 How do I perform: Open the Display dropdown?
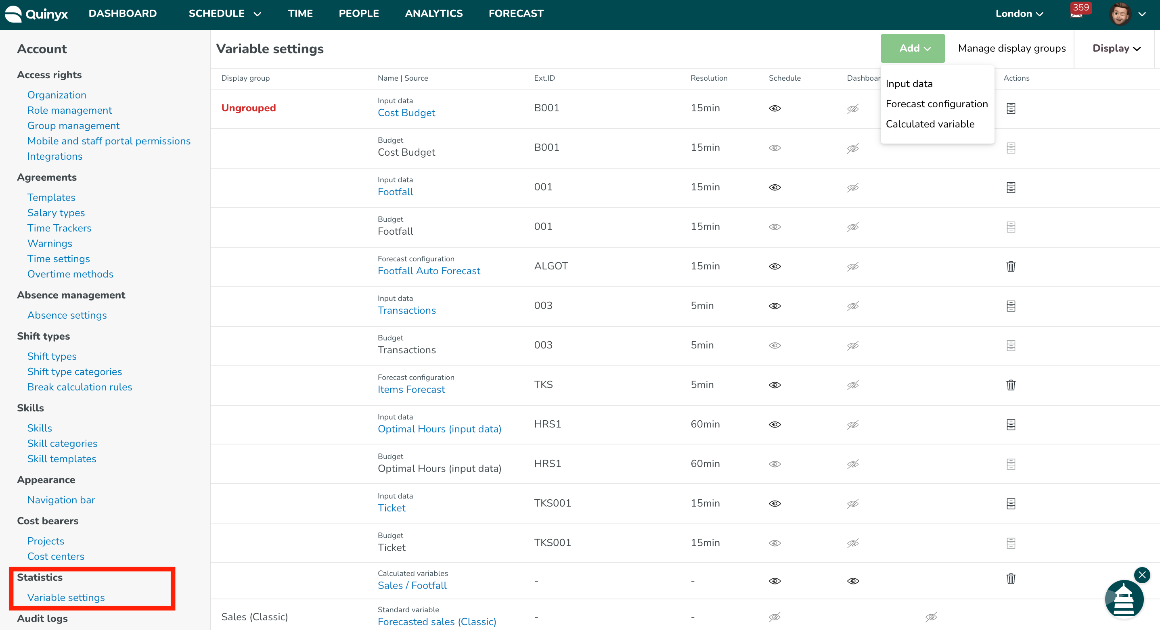click(x=1116, y=48)
